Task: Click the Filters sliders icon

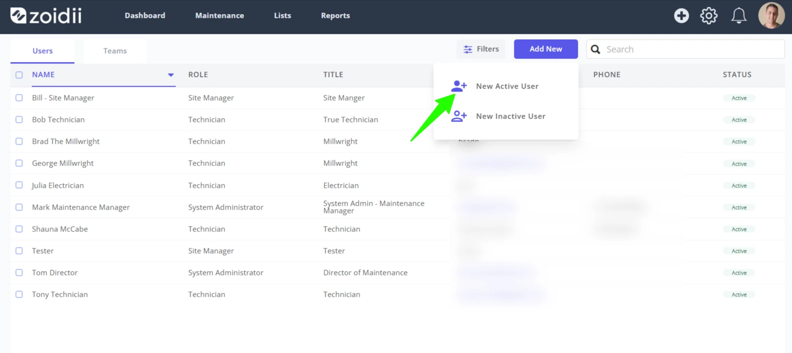Action: pyautogui.click(x=468, y=49)
